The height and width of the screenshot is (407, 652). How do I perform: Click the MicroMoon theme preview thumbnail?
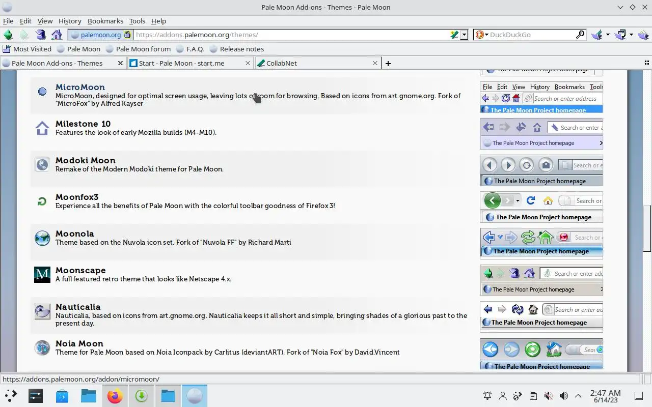point(541,98)
